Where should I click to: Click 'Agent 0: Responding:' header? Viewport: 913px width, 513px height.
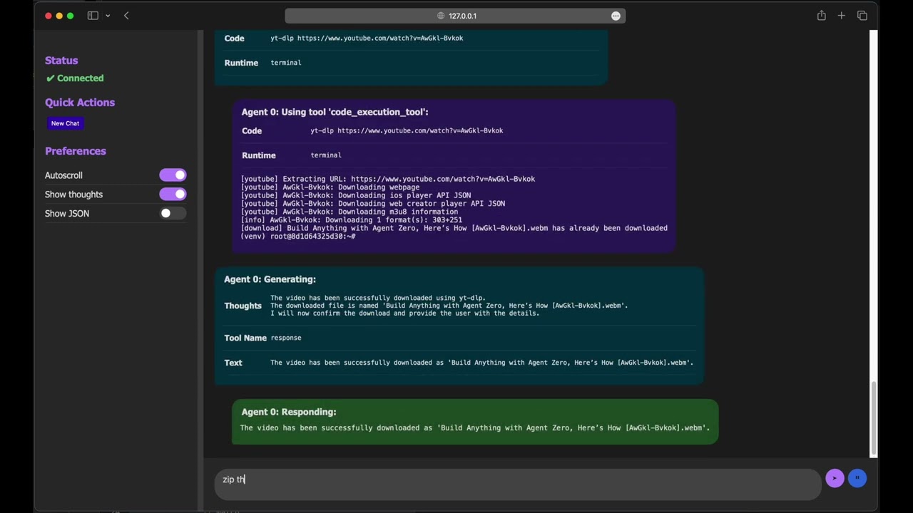[x=289, y=412]
